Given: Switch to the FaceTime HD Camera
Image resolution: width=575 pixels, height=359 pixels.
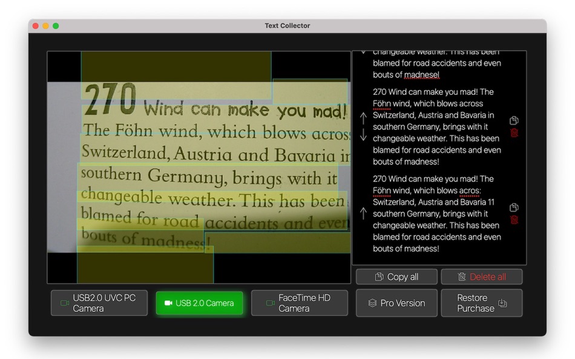Looking at the screenshot, I should coord(300,303).
